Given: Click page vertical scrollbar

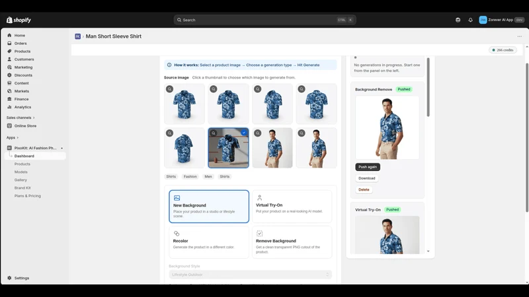Looking at the screenshot, I should tap(527, 138).
